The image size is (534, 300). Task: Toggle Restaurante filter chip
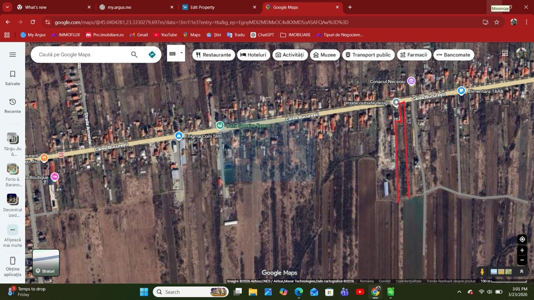[x=213, y=55]
